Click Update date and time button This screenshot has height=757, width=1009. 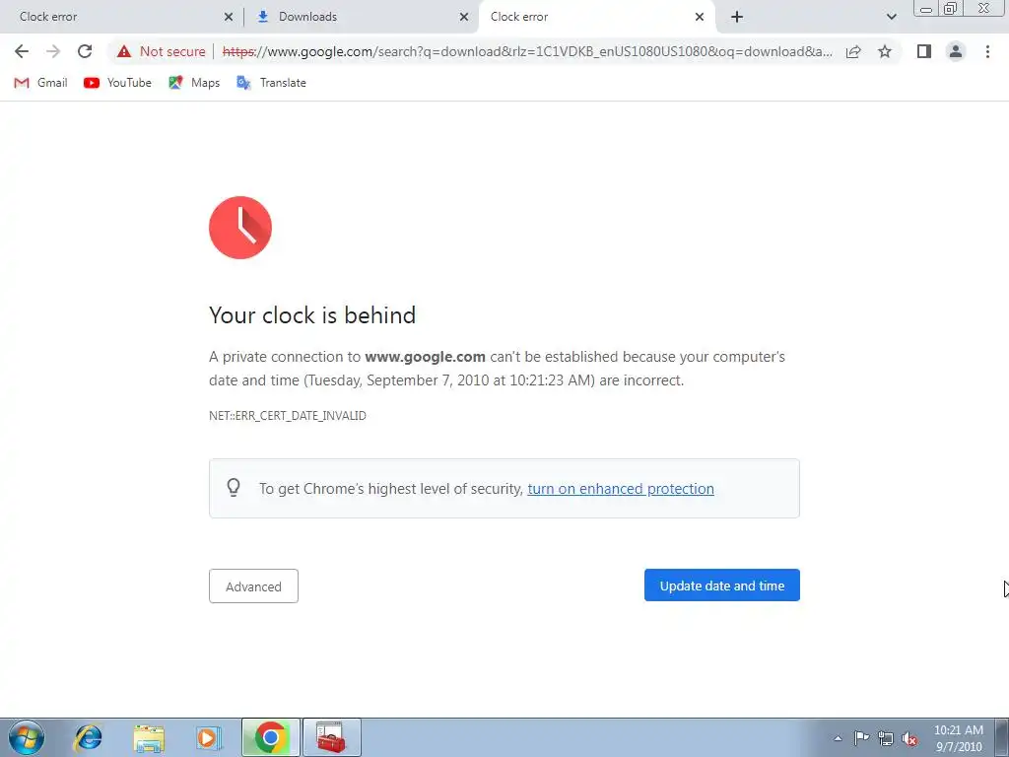click(722, 585)
